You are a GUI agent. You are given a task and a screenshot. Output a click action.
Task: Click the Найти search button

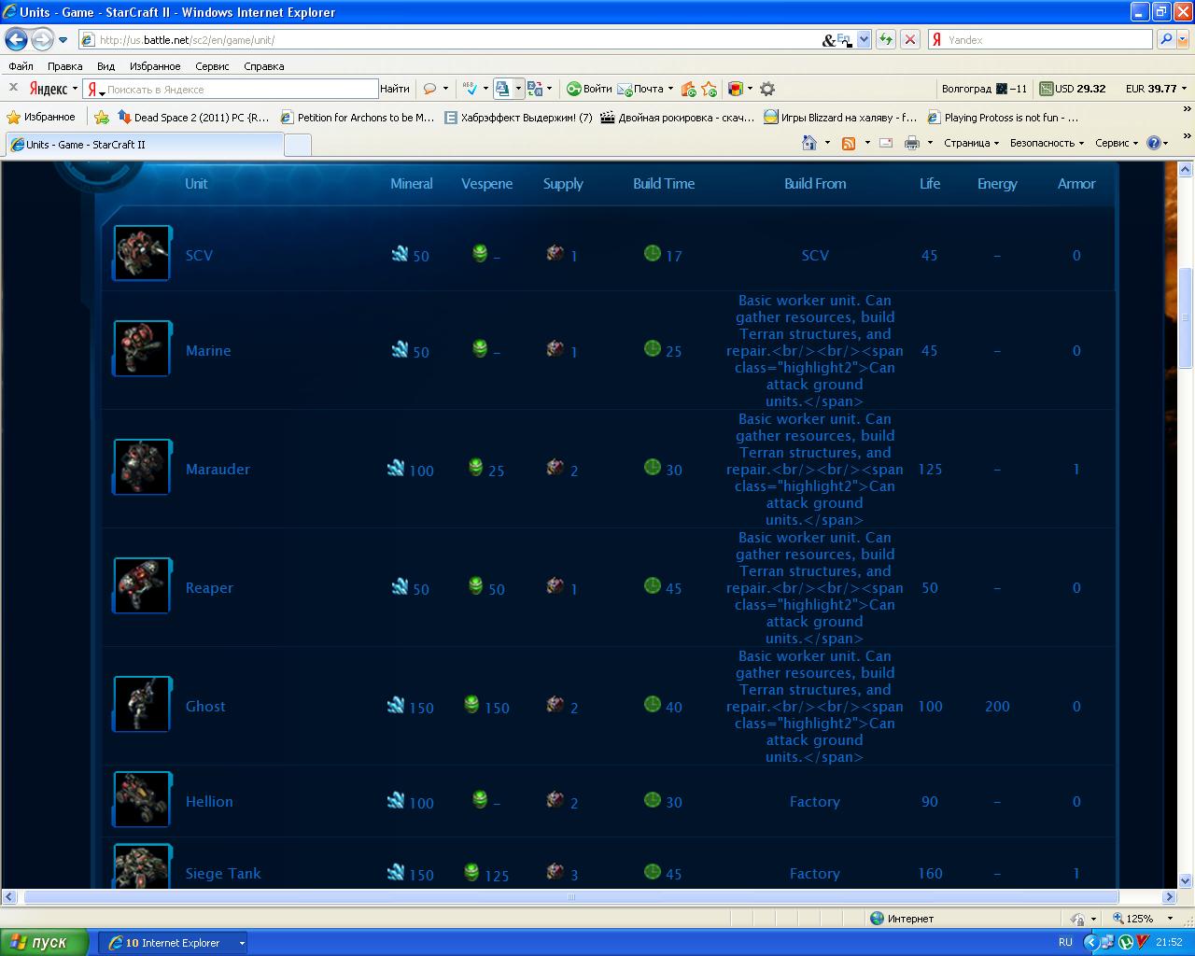[395, 89]
